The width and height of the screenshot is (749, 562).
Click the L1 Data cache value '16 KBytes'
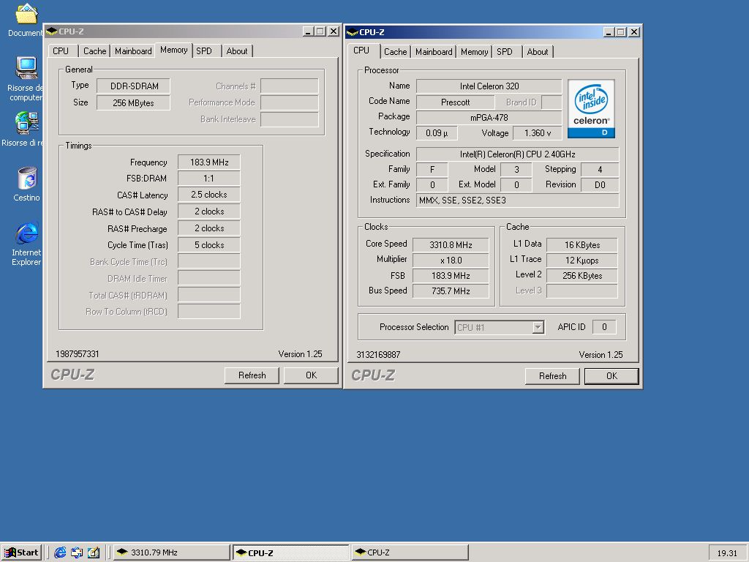(x=581, y=244)
